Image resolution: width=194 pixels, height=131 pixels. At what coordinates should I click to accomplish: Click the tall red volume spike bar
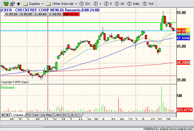(x=118, y=105)
